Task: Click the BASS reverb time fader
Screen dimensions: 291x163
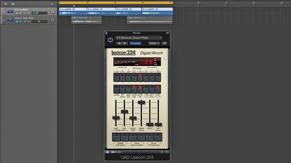Action: pyautogui.click(x=116, y=118)
